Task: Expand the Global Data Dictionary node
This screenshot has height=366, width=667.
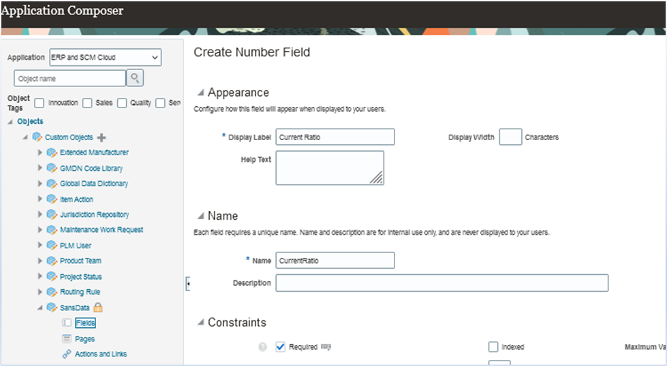Action: [40, 184]
